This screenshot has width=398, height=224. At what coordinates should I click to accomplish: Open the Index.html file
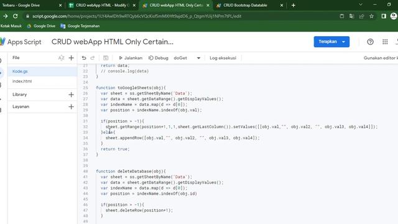(x=42, y=82)
